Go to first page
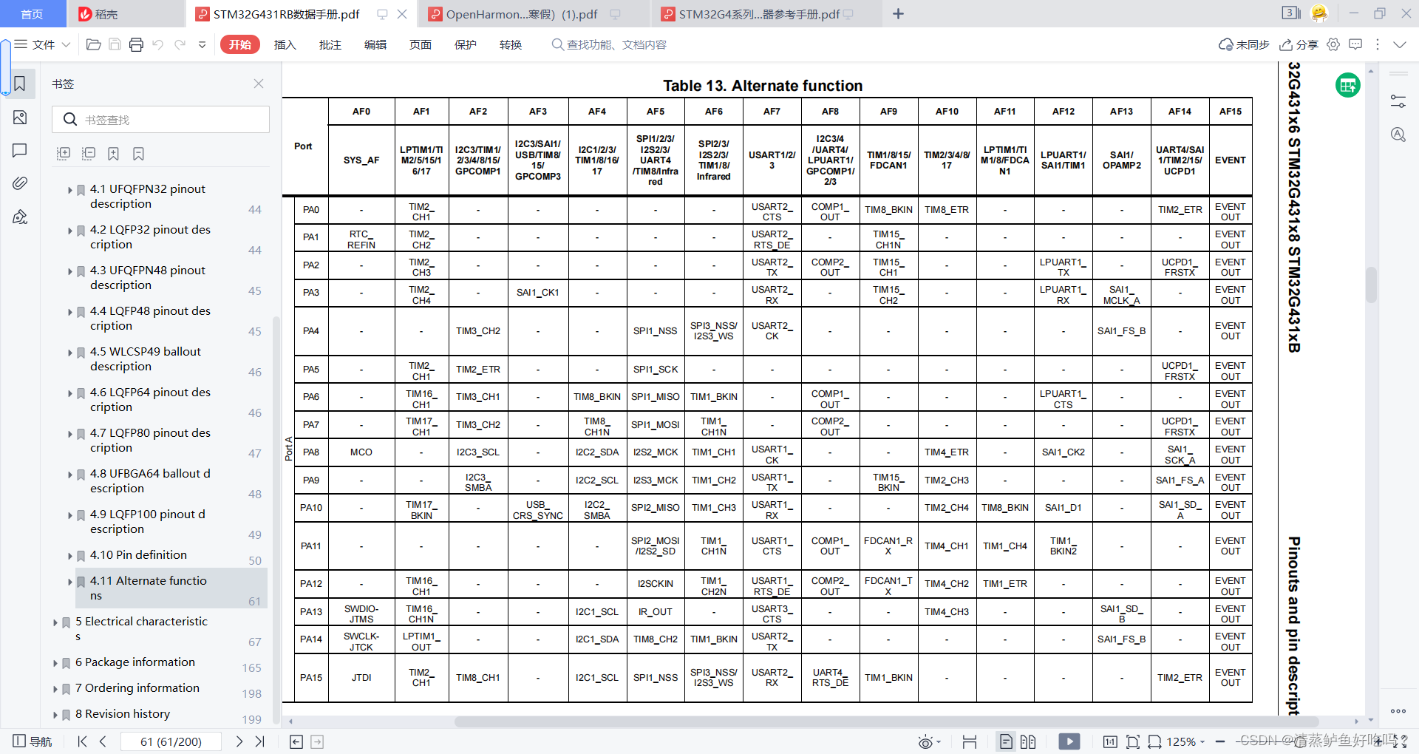The height and width of the screenshot is (754, 1419). pyautogui.click(x=82, y=741)
